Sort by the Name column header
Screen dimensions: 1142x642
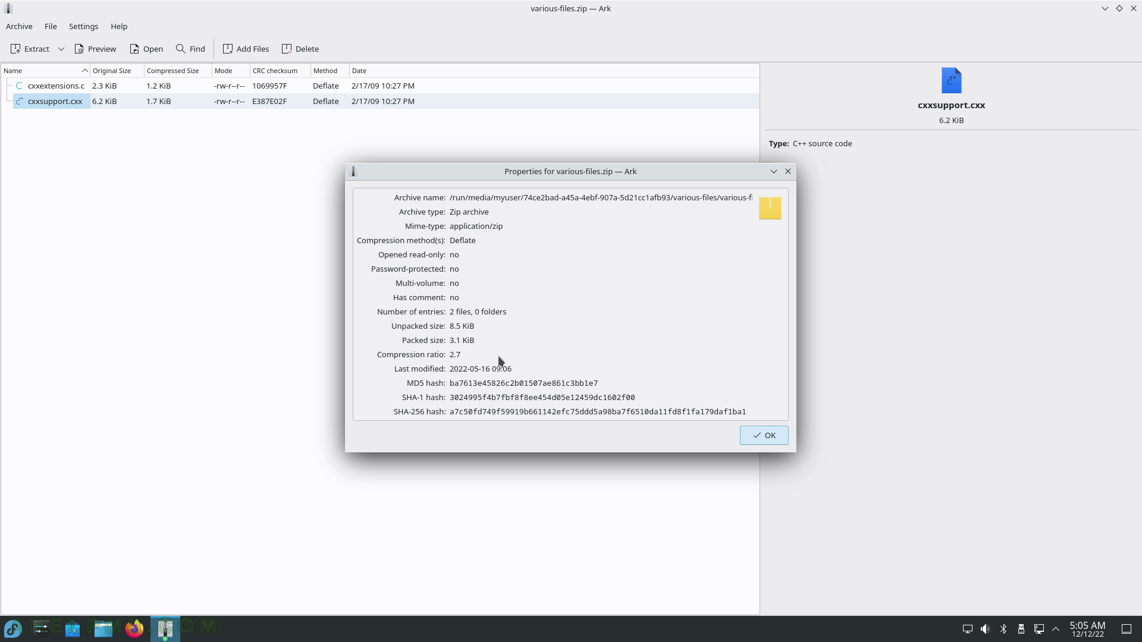click(x=45, y=71)
